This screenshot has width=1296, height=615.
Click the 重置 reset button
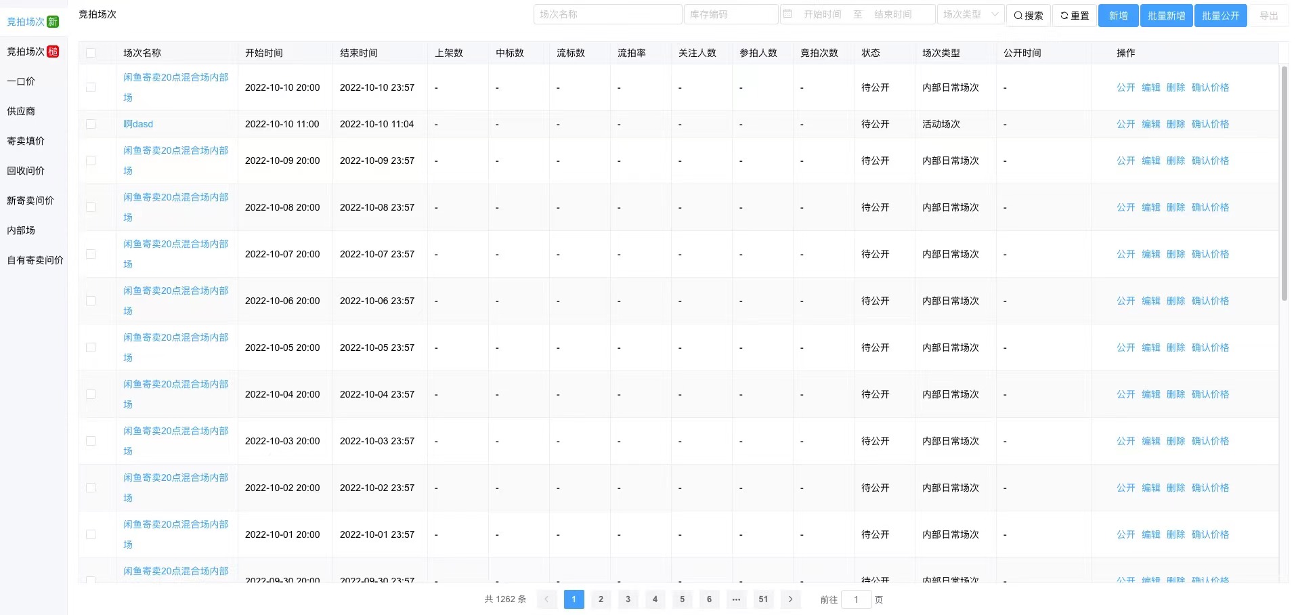pyautogui.click(x=1075, y=16)
